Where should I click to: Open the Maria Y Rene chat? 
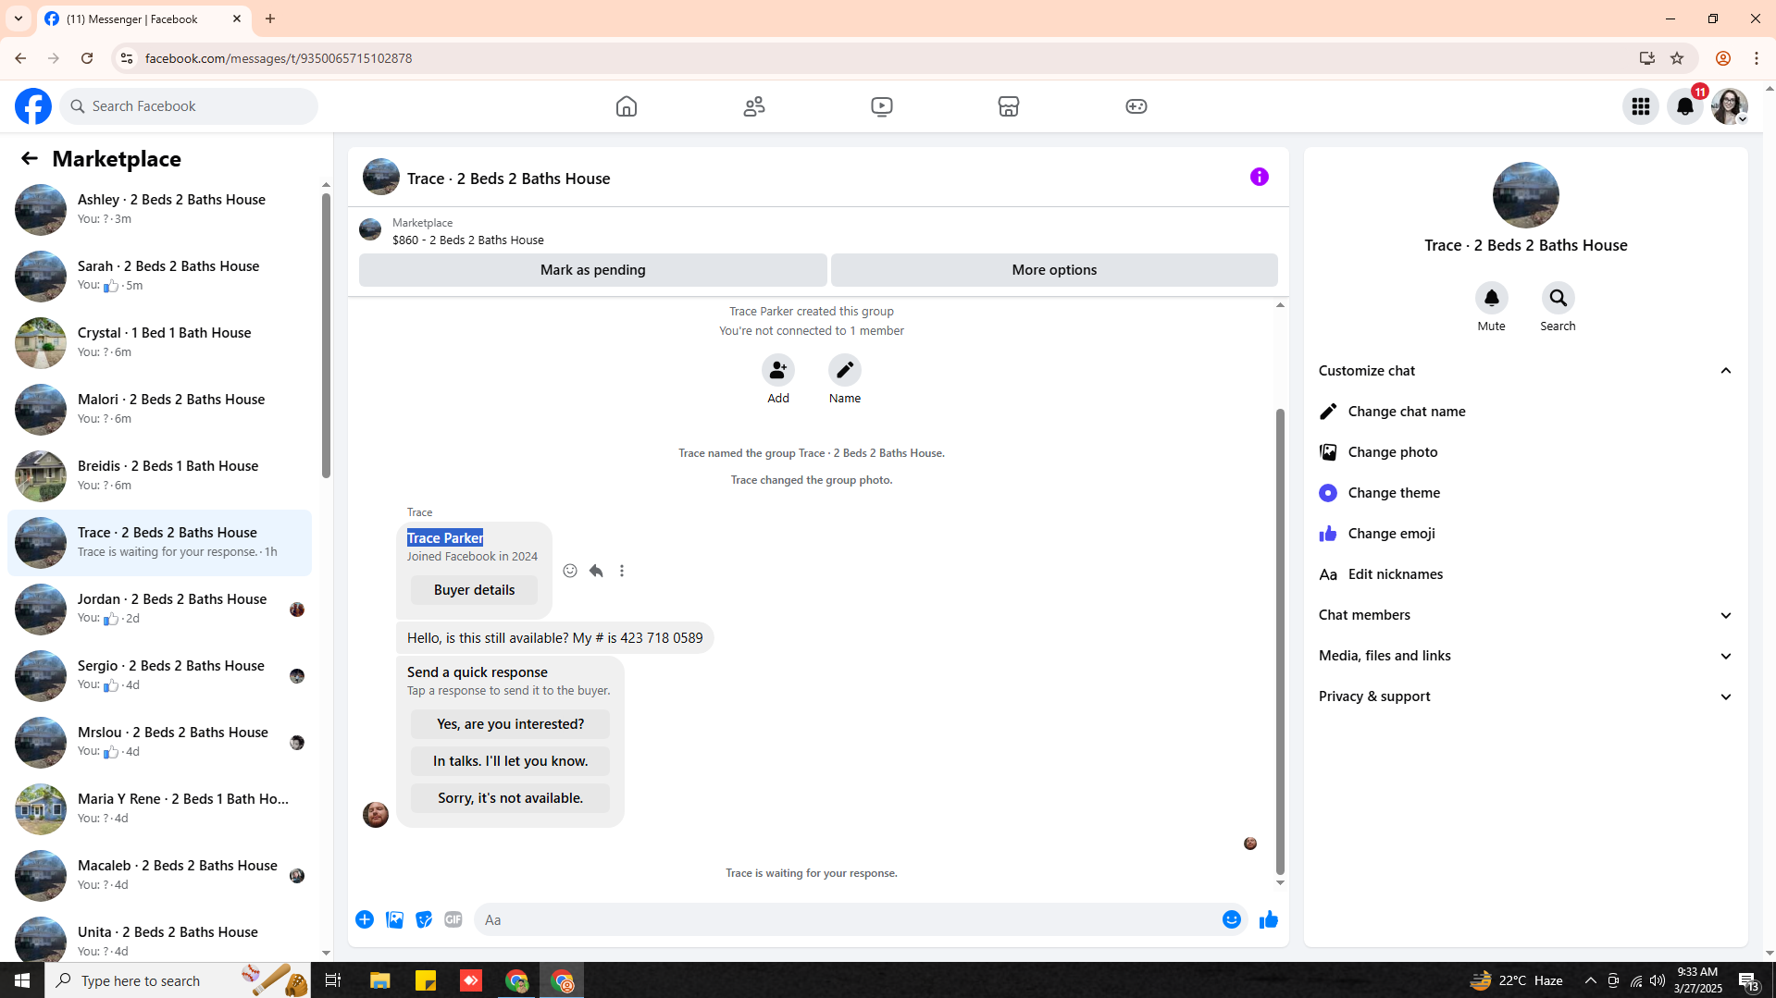pyautogui.click(x=160, y=808)
